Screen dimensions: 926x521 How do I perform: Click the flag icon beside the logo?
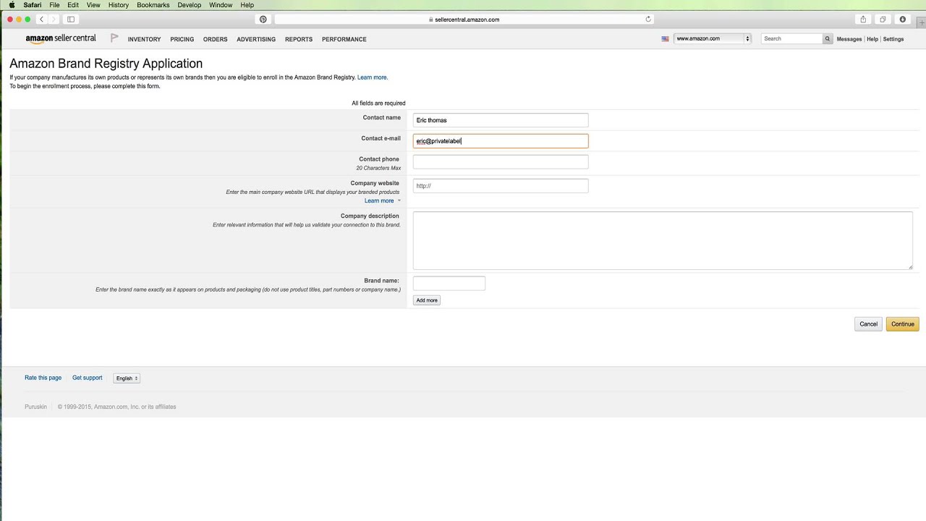coord(114,38)
